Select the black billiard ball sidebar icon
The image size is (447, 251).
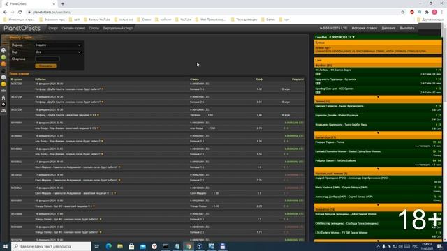click(3, 105)
